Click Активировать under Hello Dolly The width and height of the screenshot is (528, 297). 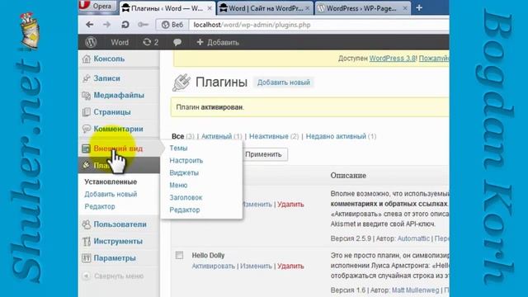[213, 266]
